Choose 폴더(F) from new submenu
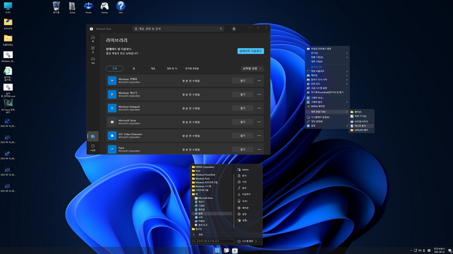The height and width of the screenshot is (254, 453). 361,112
